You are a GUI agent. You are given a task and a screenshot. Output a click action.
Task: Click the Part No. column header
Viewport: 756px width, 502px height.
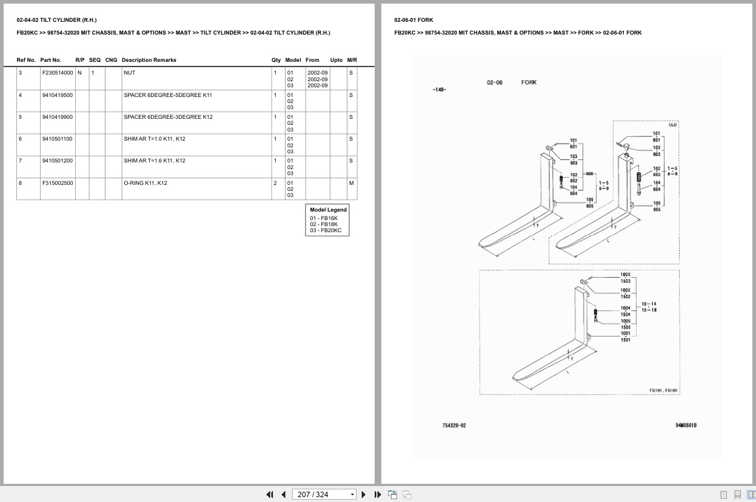pyautogui.click(x=51, y=60)
